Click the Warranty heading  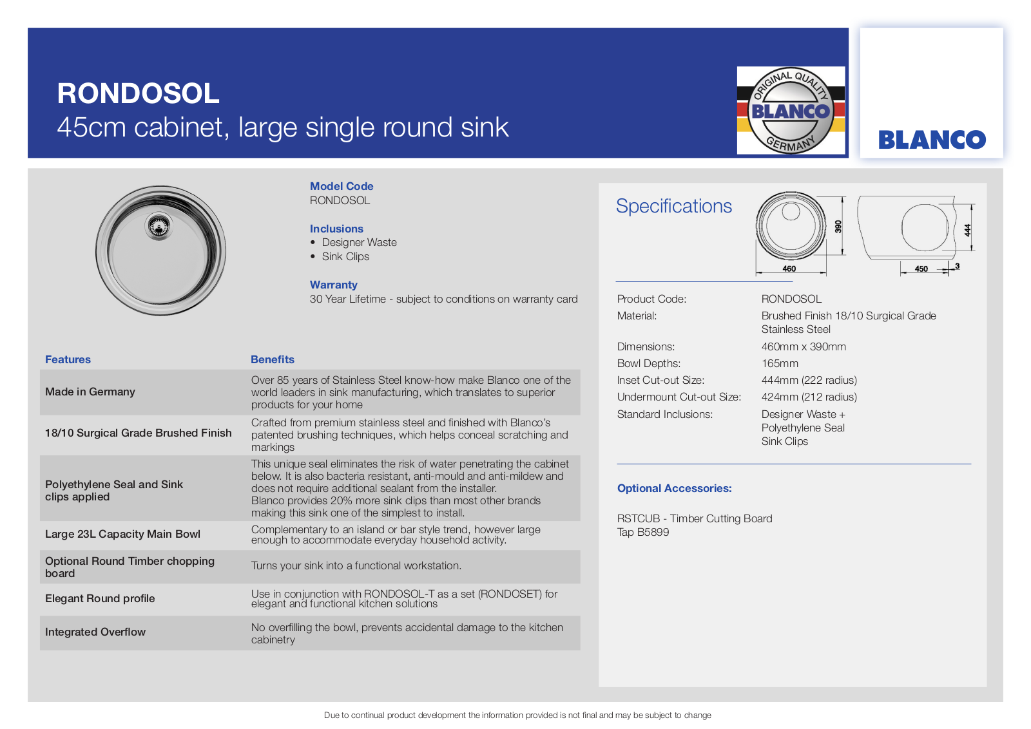coord(334,285)
